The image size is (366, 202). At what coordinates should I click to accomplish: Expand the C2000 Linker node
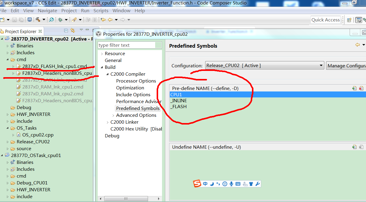[x=108, y=122]
